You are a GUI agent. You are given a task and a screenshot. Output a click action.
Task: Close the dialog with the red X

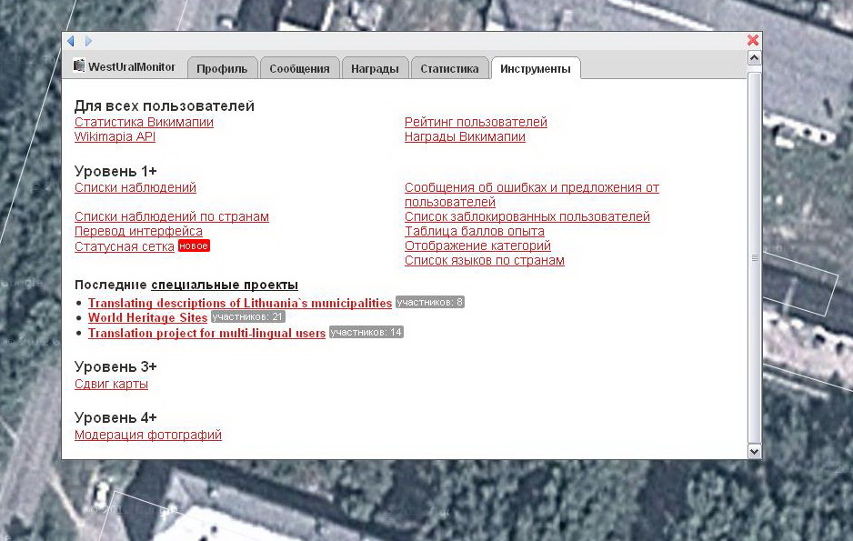pyautogui.click(x=752, y=40)
